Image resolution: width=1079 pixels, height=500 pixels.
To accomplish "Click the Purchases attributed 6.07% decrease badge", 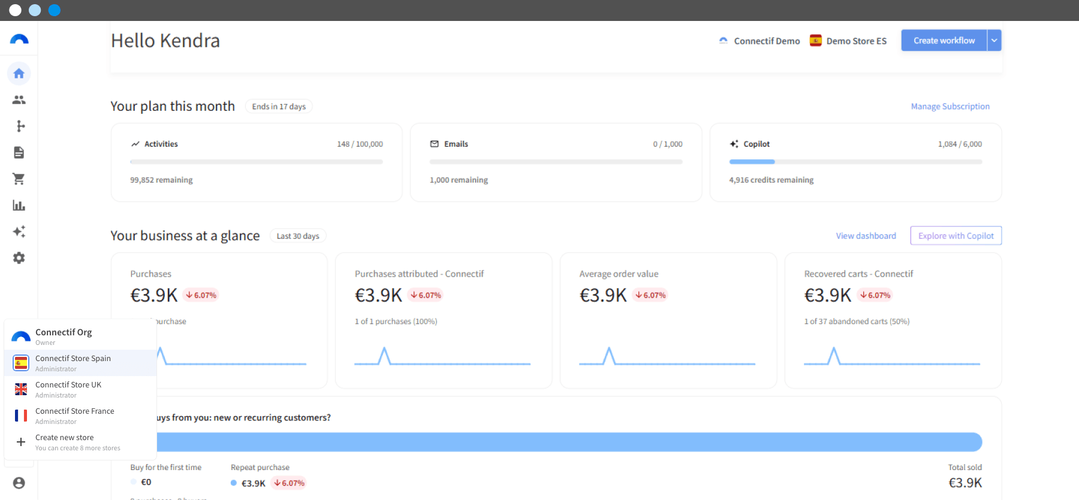I will click(426, 295).
